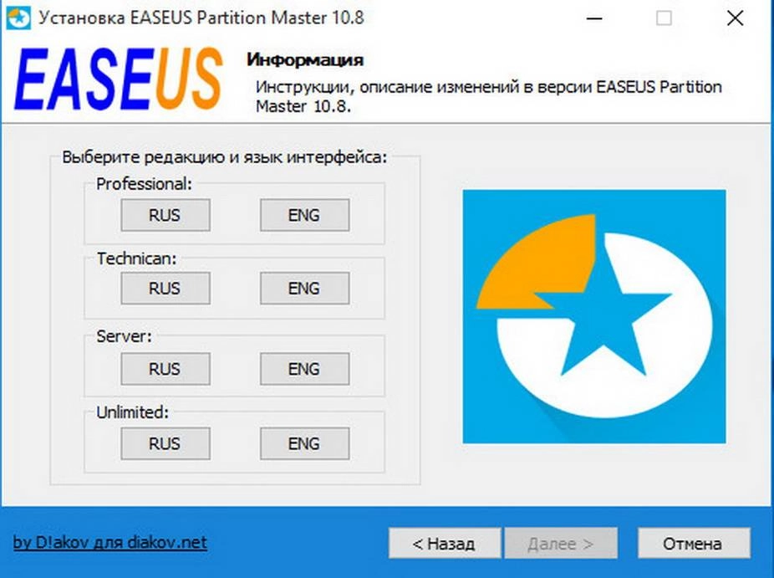Pick RUS for Server edition
This screenshot has height=578, width=774.
(165, 369)
